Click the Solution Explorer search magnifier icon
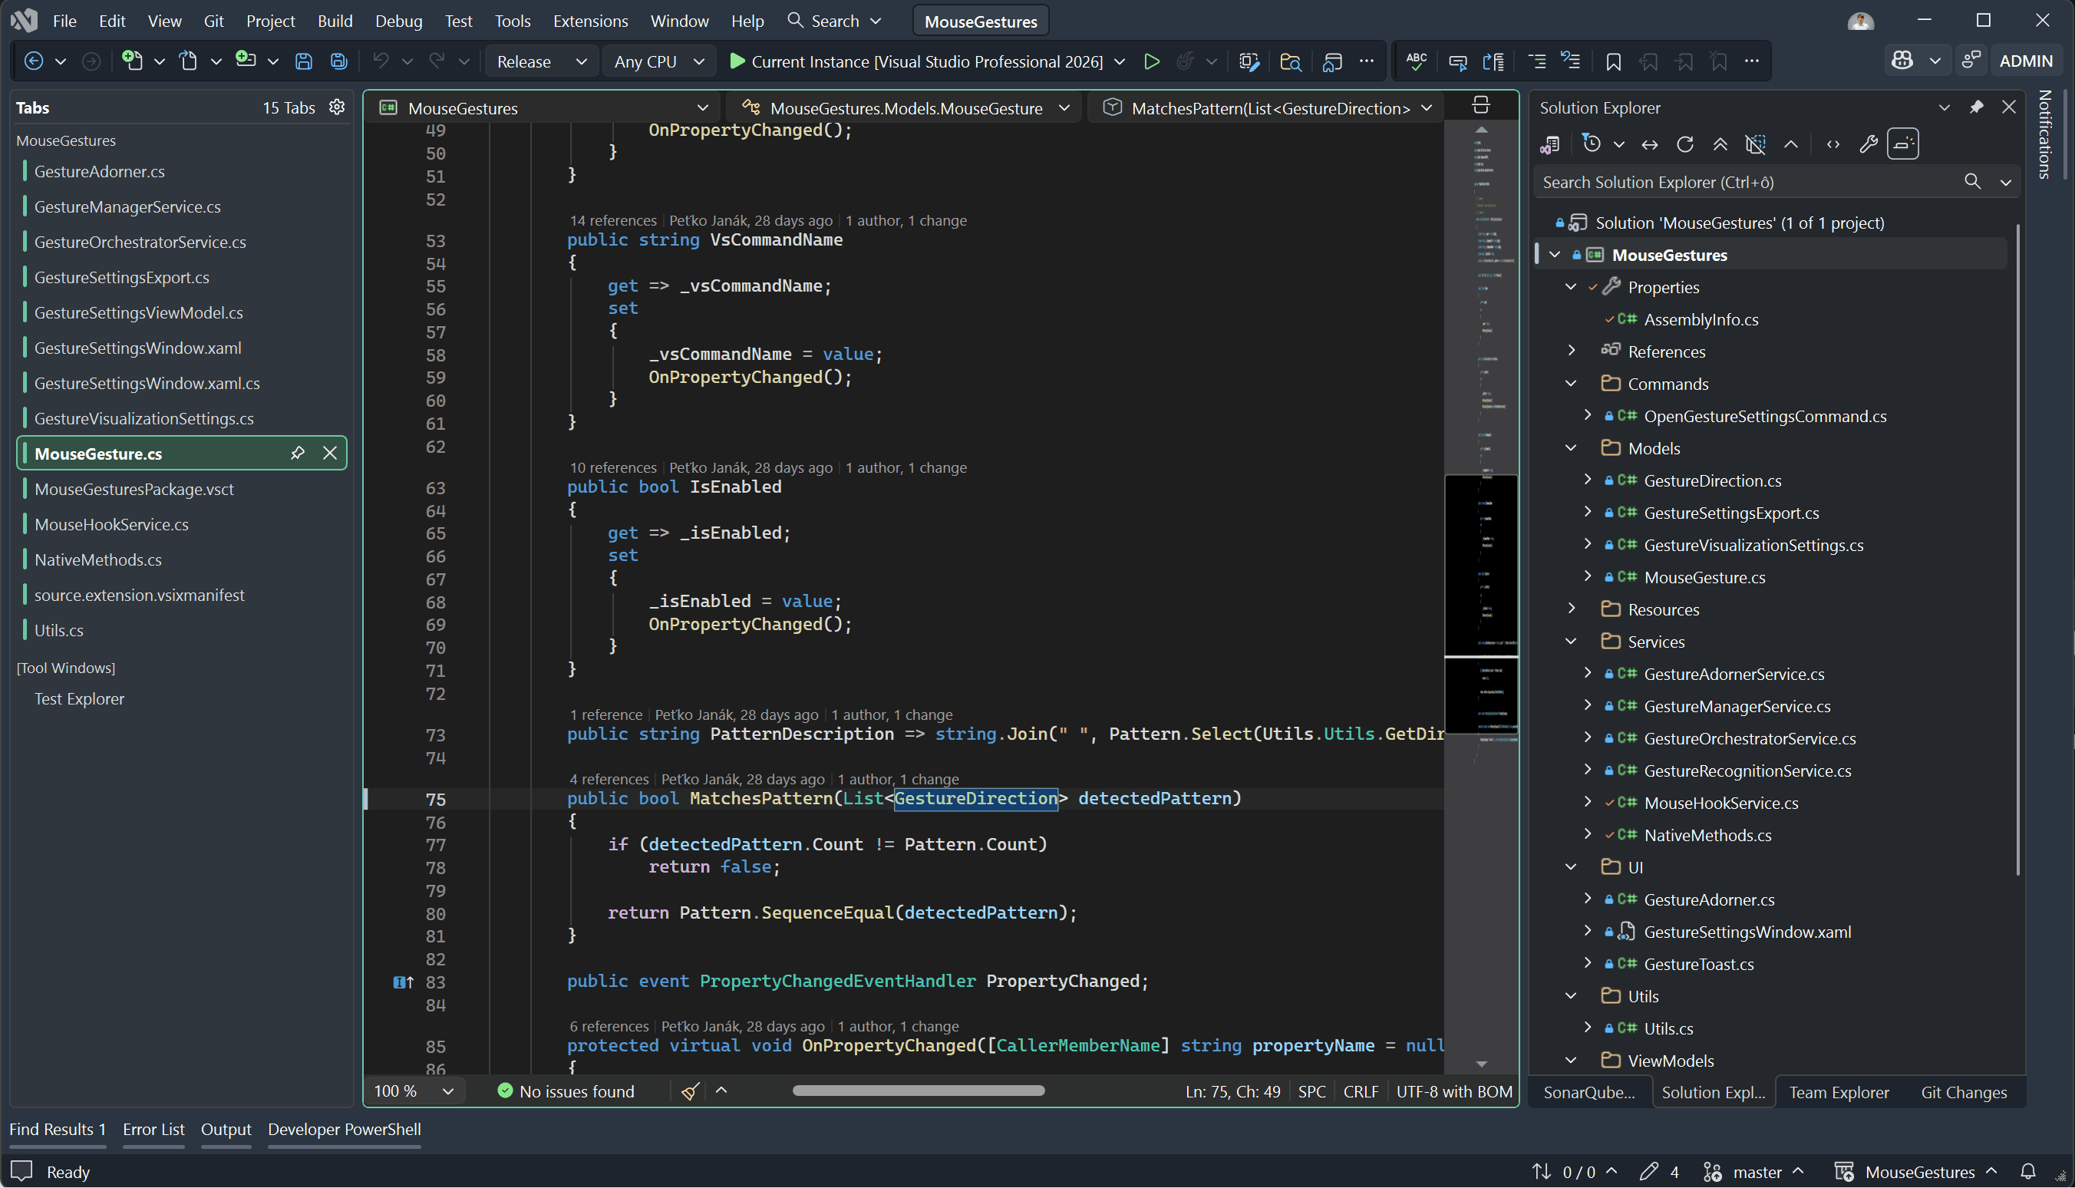Screen dimensions: 2075x1188 (1972, 182)
